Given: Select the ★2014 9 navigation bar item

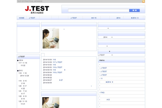Looking at the screenshot, I should pyautogui.click(x=135, y=18).
